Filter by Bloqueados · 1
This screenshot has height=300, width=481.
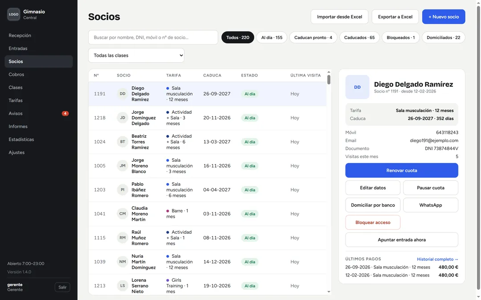point(401,37)
